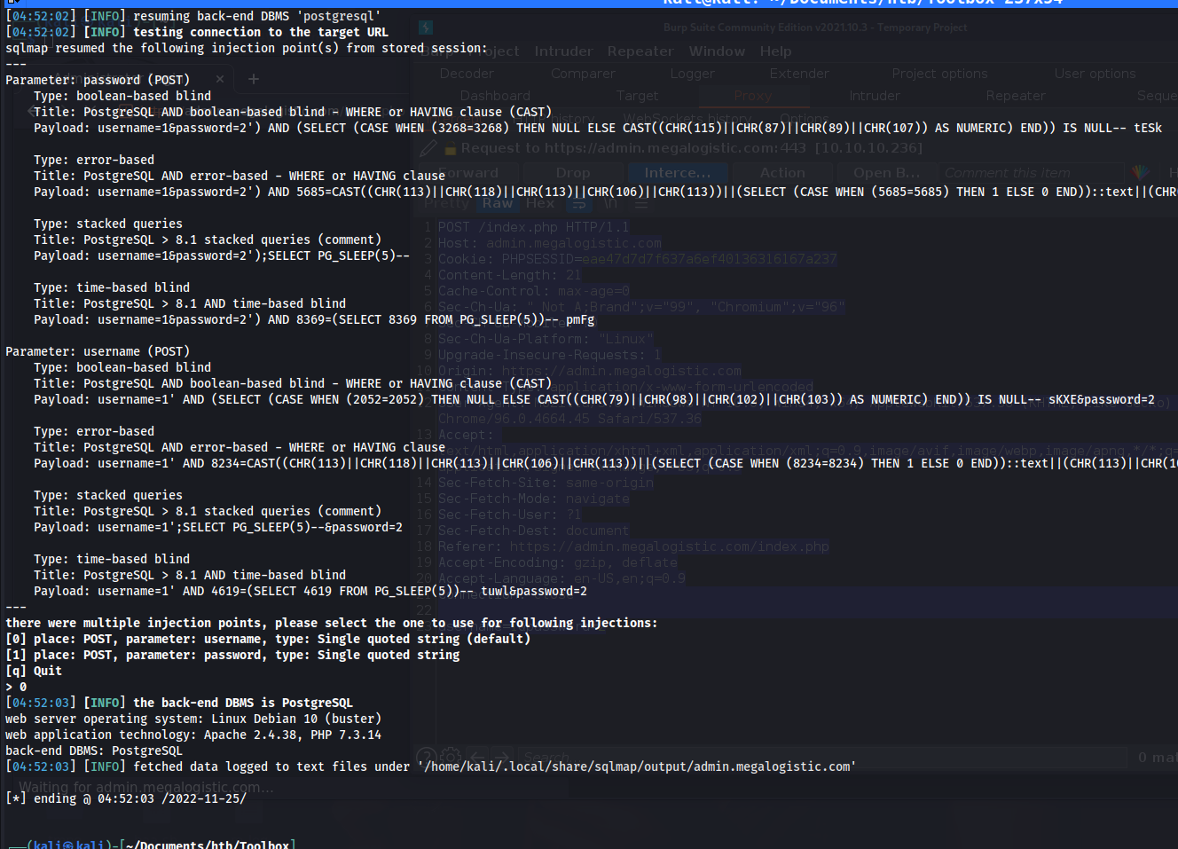
Task: Switch to the Target tab in Burp
Action: click(637, 96)
